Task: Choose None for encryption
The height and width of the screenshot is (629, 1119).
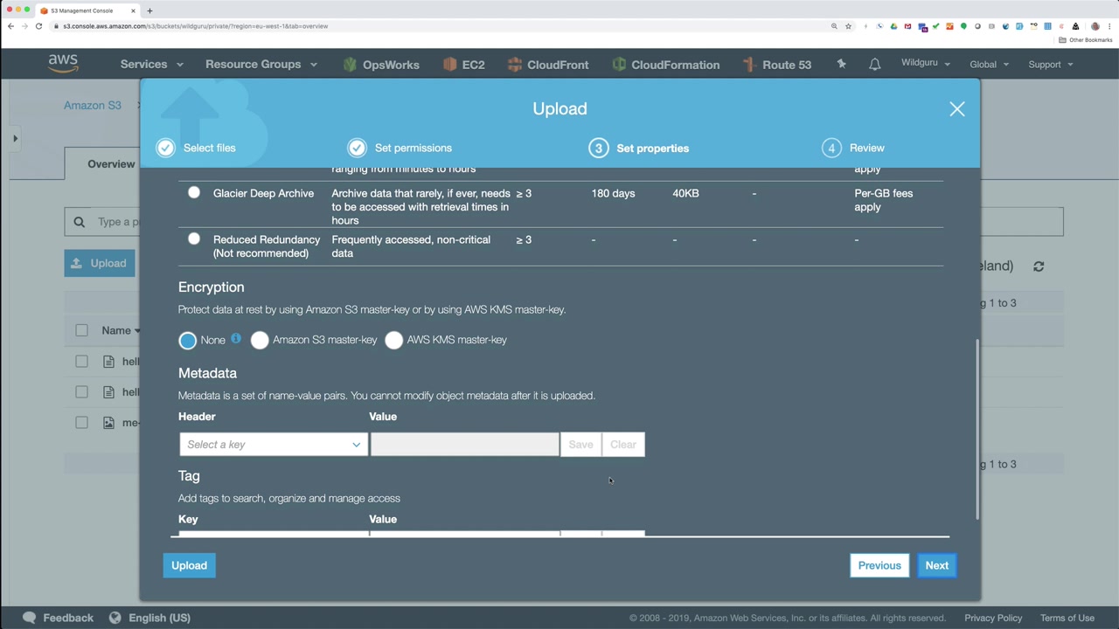Action: (188, 341)
